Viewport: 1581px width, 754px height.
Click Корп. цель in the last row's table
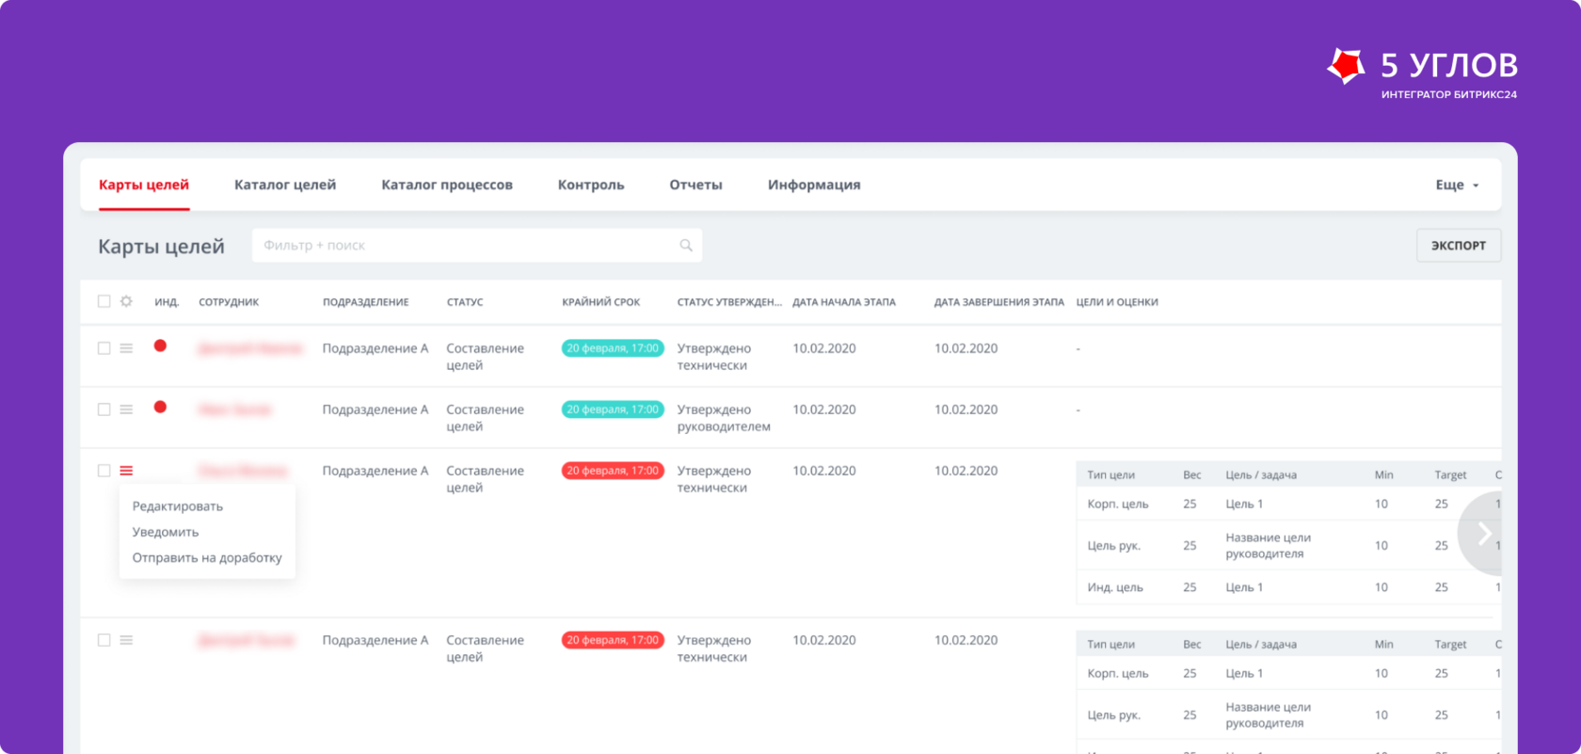click(1118, 673)
